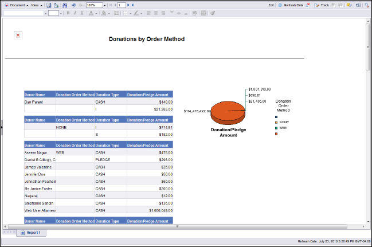Image resolution: width=372 pixels, height=247 pixels.
Task: Jump to last page arrow
Action: pos(134,5)
